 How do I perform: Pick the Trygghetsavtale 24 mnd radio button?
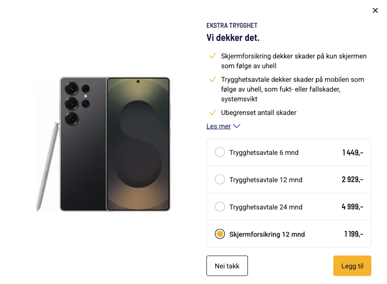[x=220, y=207]
